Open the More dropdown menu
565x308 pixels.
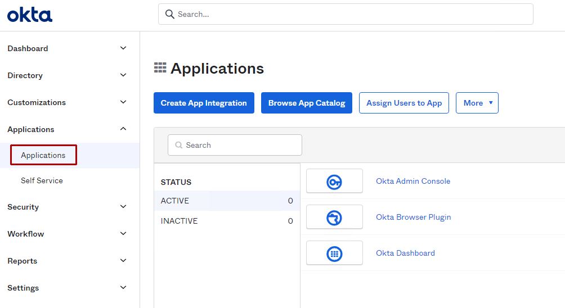coord(477,103)
